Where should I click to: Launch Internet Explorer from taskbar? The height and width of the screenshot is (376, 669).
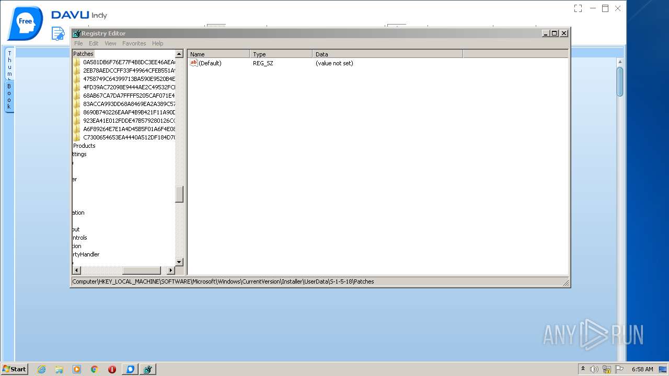(x=41, y=369)
